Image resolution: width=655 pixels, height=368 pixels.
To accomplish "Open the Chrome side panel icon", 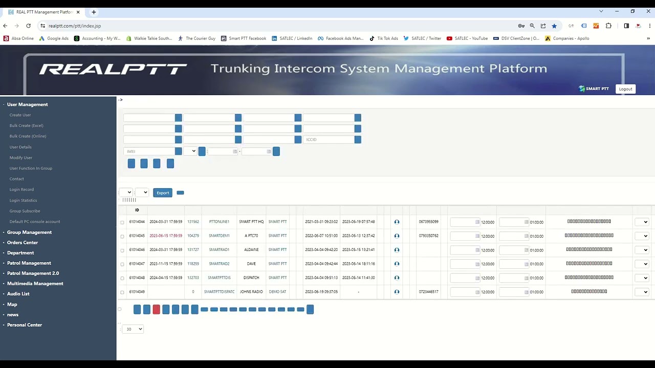I will 626,26.
